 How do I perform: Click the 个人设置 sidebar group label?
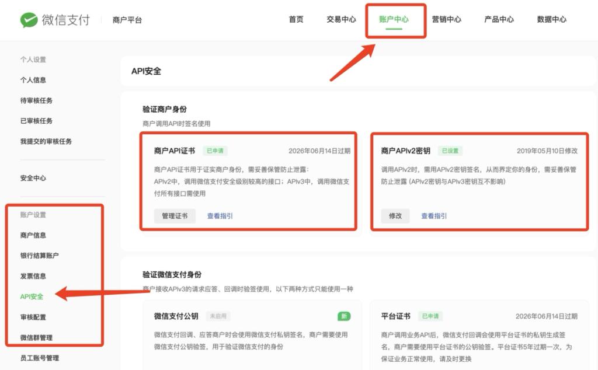pos(33,60)
